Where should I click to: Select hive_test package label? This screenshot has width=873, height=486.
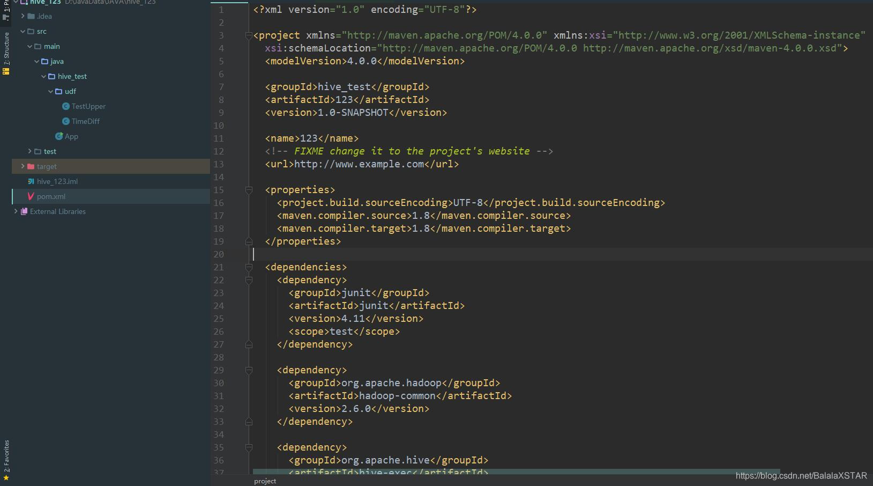pyautogui.click(x=72, y=76)
